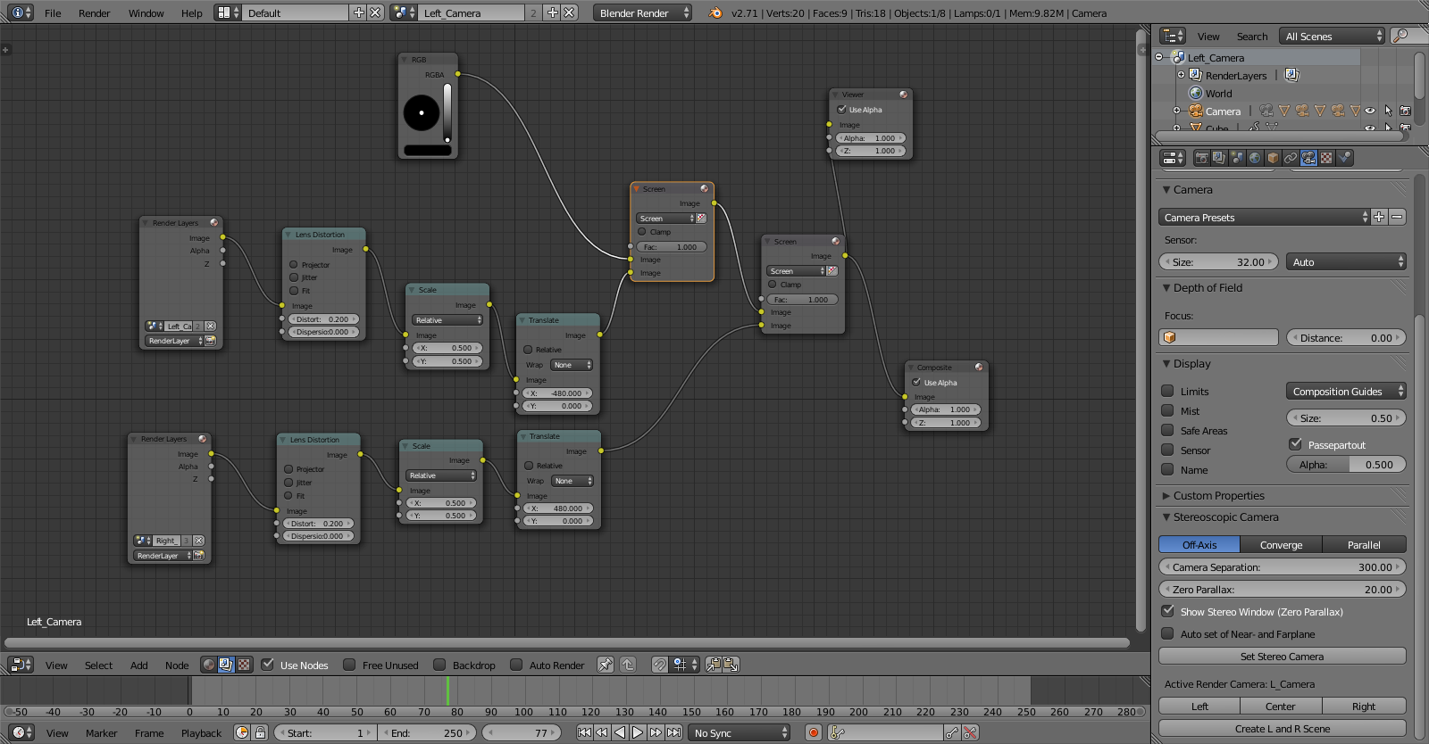Click the pin node tree icon
Viewport: 1429px width, 744px height.
point(606,665)
